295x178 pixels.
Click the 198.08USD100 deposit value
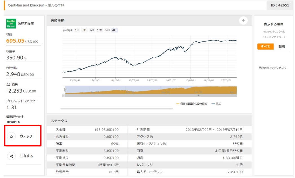tap(107, 130)
